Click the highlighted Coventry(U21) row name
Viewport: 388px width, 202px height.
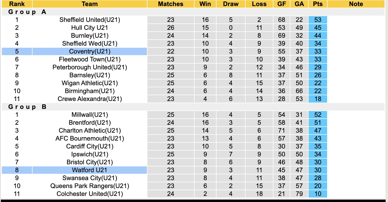tap(90, 51)
